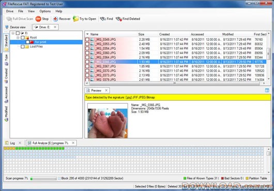Check the Root folder checkbox
Screen dimensions: 274x191
[x=23, y=38]
